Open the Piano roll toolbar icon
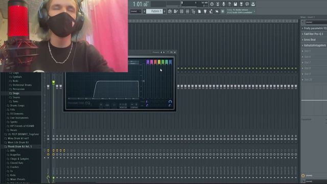This screenshot has width=327, height=184. pyautogui.click(x=176, y=11)
